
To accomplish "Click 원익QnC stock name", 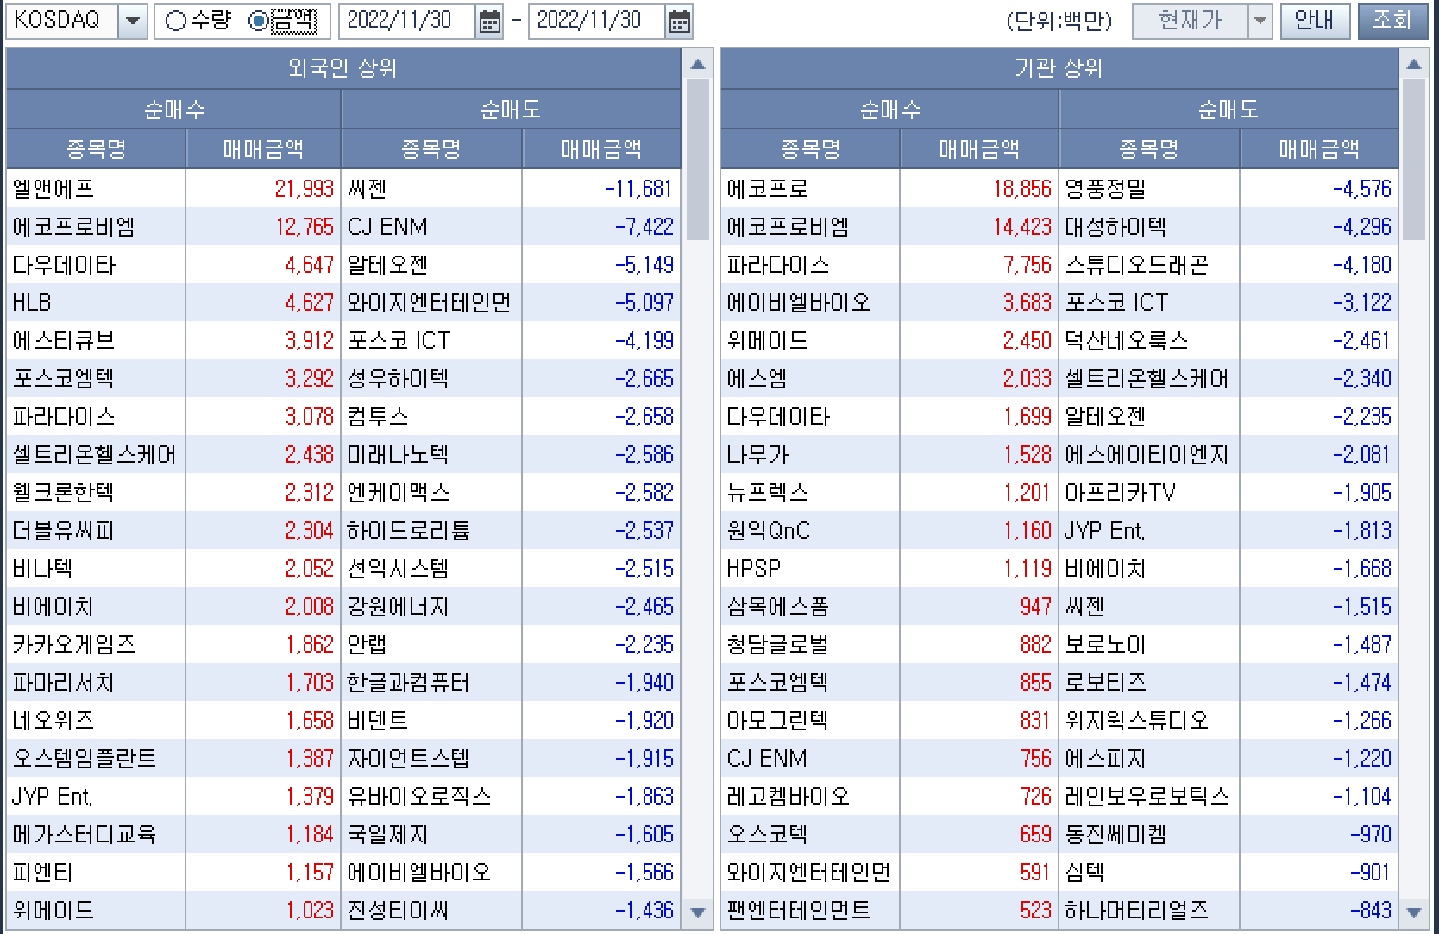I will (x=769, y=530).
